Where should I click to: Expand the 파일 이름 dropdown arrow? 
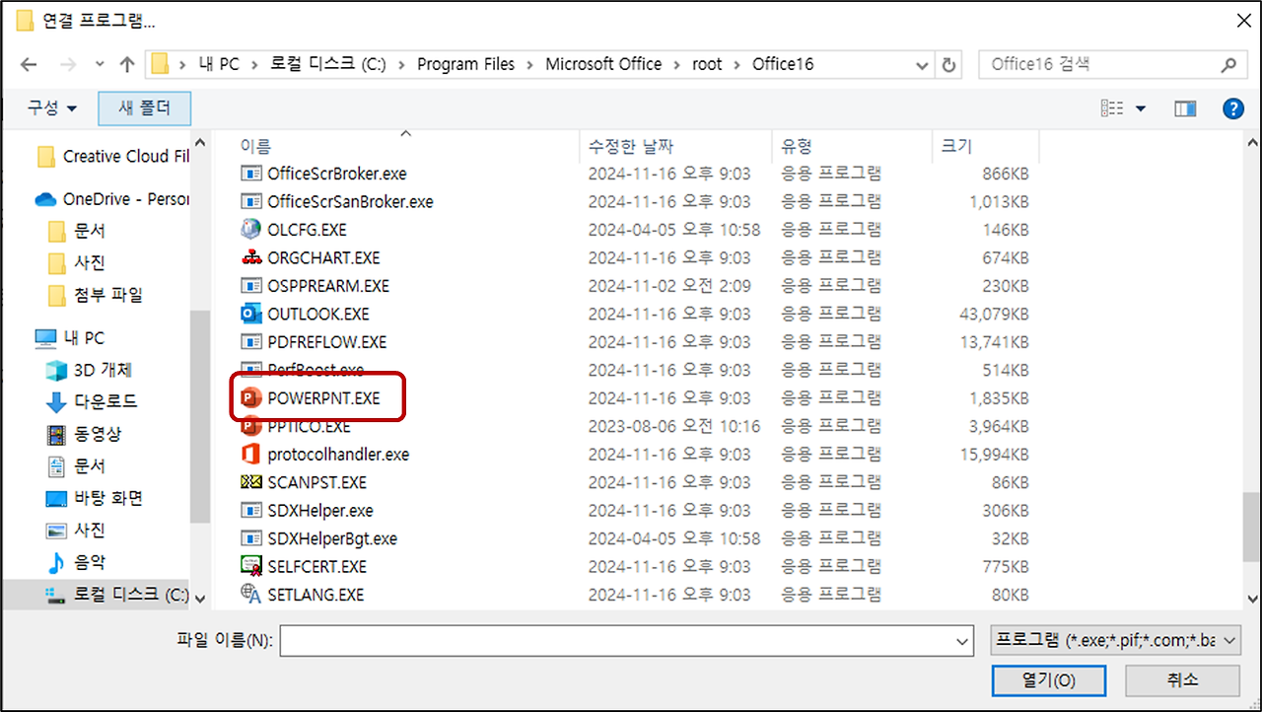pyautogui.click(x=962, y=641)
